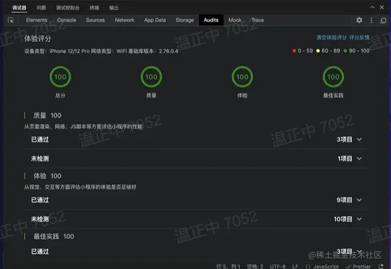The image size is (391, 269).
Task: Select the 调试器 panel tab
Action: point(19,8)
